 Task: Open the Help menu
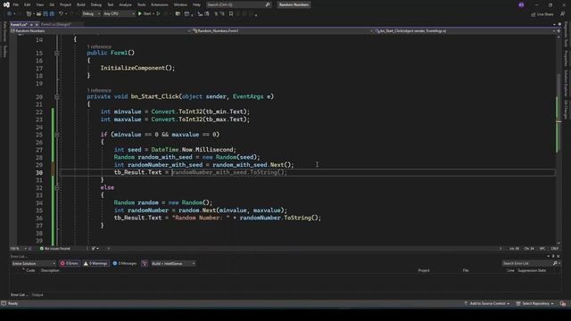(x=196, y=4)
